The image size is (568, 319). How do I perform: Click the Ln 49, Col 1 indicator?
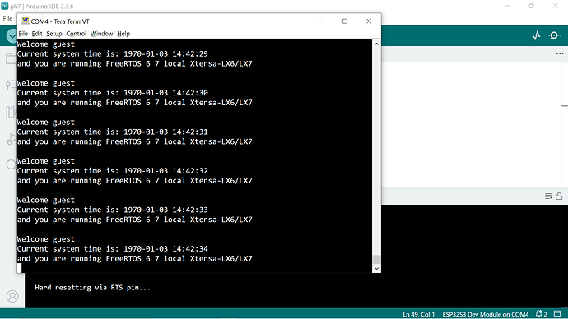[418, 314]
